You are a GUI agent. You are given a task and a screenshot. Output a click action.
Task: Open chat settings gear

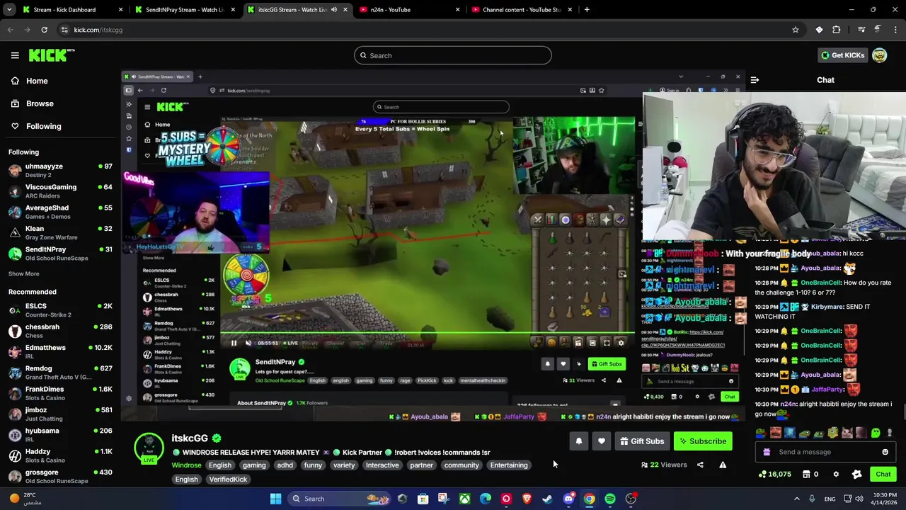click(836, 474)
